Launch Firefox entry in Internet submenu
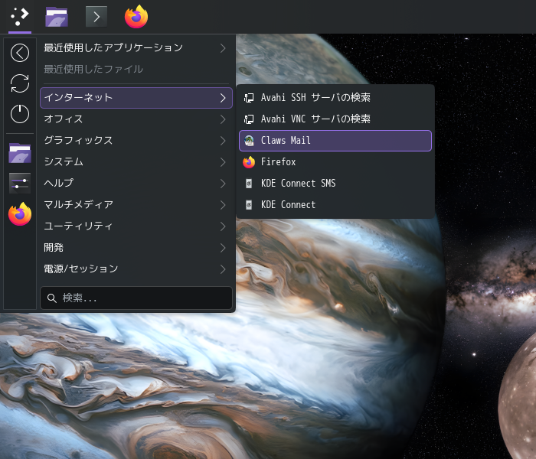Image resolution: width=536 pixels, height=459 pixels. pyautogui.click(x=335, y=162)
